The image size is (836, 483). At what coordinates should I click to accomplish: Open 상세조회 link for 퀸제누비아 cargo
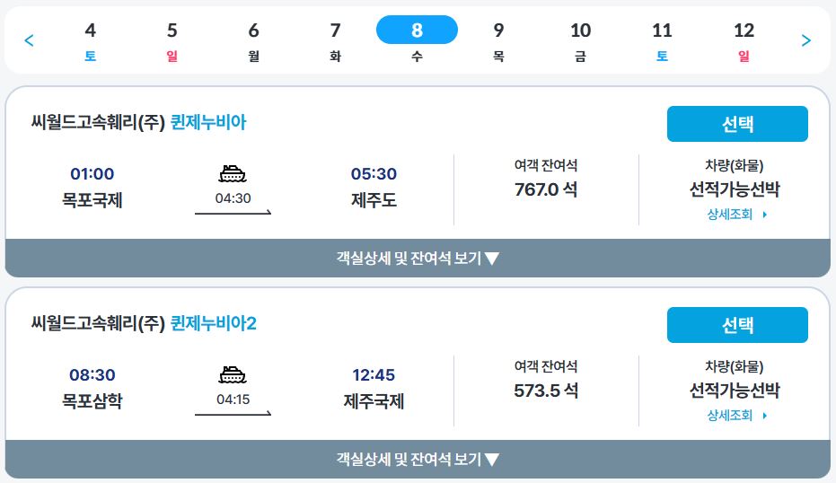(736, 215)
